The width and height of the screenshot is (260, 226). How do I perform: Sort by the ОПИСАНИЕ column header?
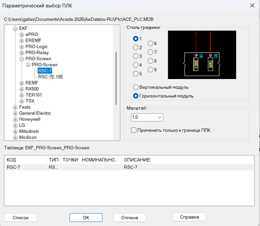pyautogui.click(x=187, y=160)
